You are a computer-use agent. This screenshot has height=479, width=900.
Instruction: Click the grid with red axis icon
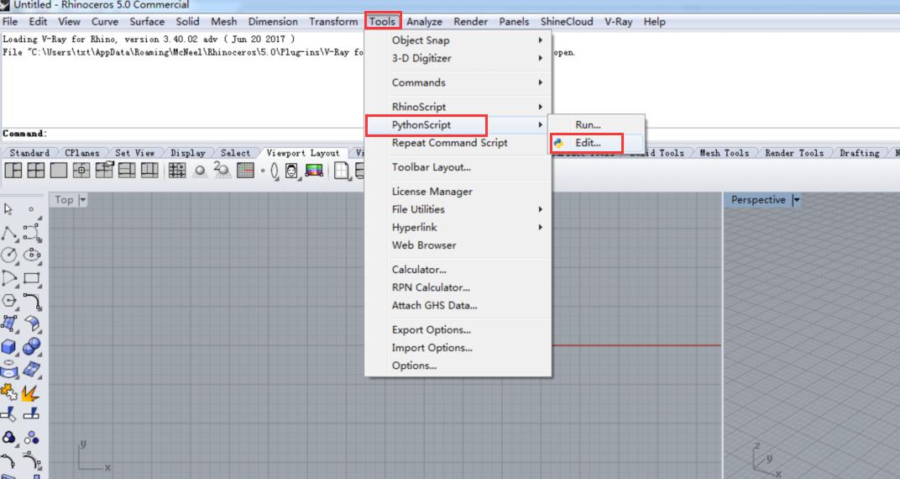(246, 171)
